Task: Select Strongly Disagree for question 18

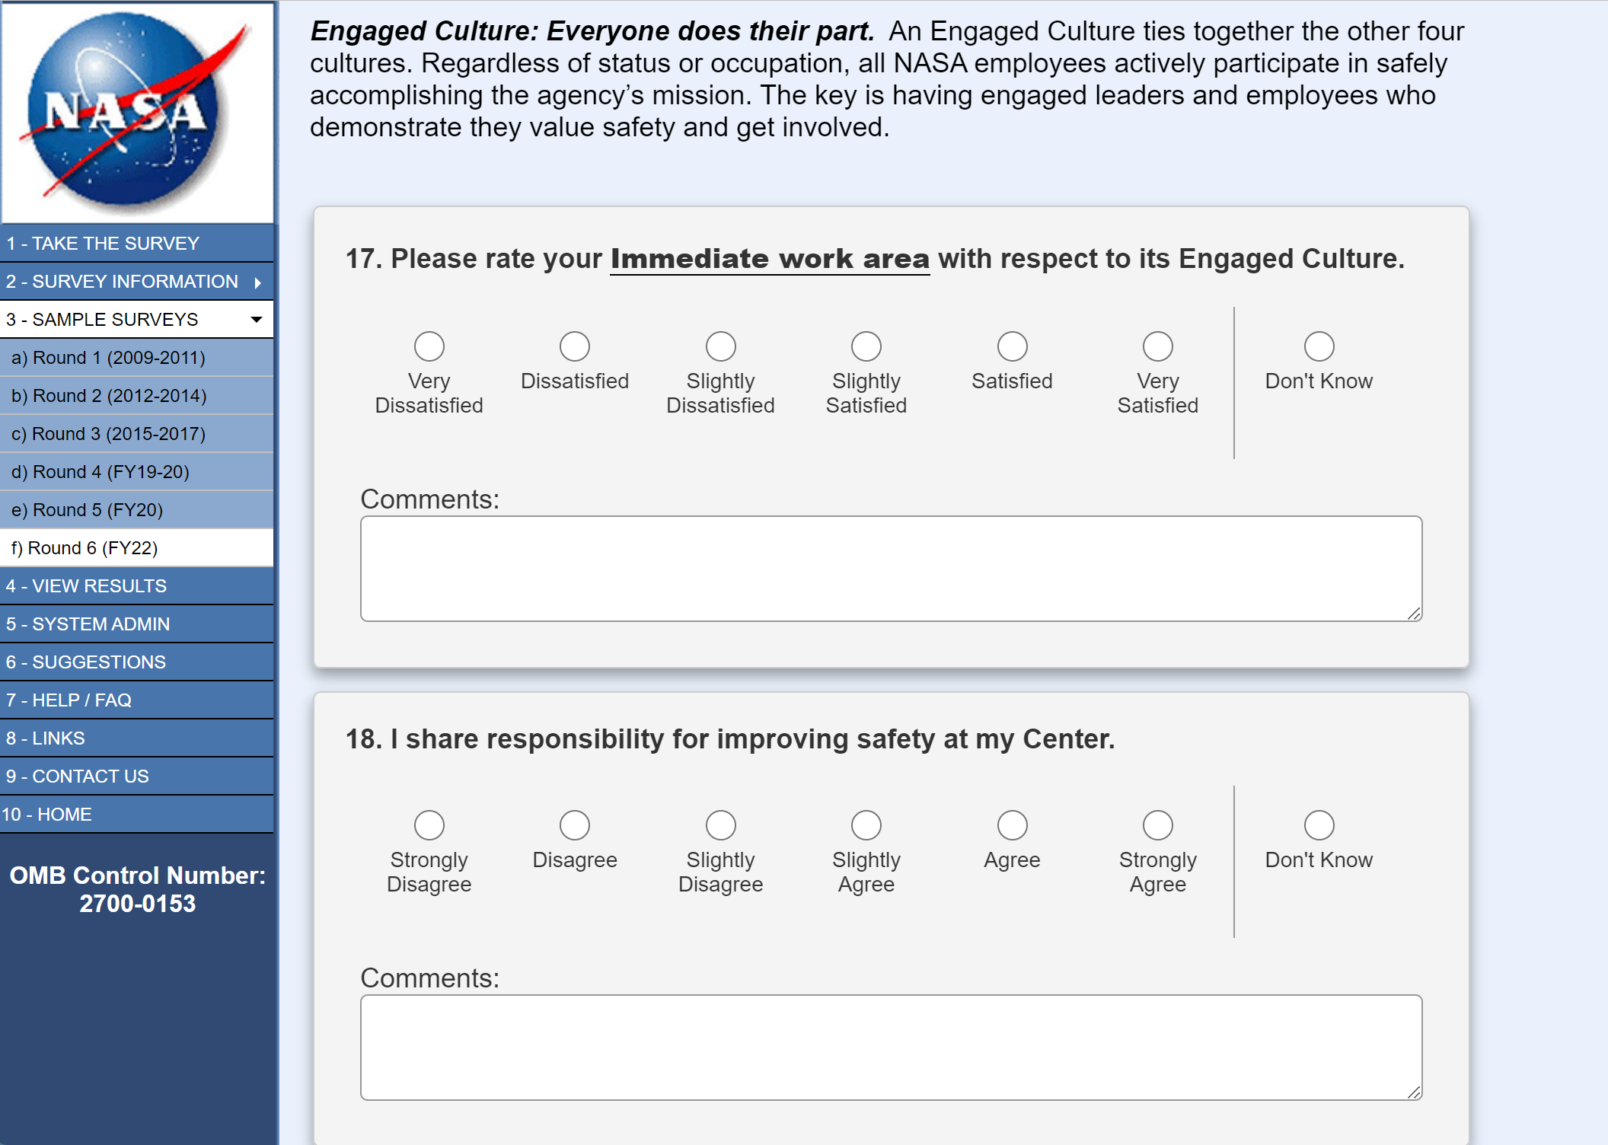Action: pos(429,825)
